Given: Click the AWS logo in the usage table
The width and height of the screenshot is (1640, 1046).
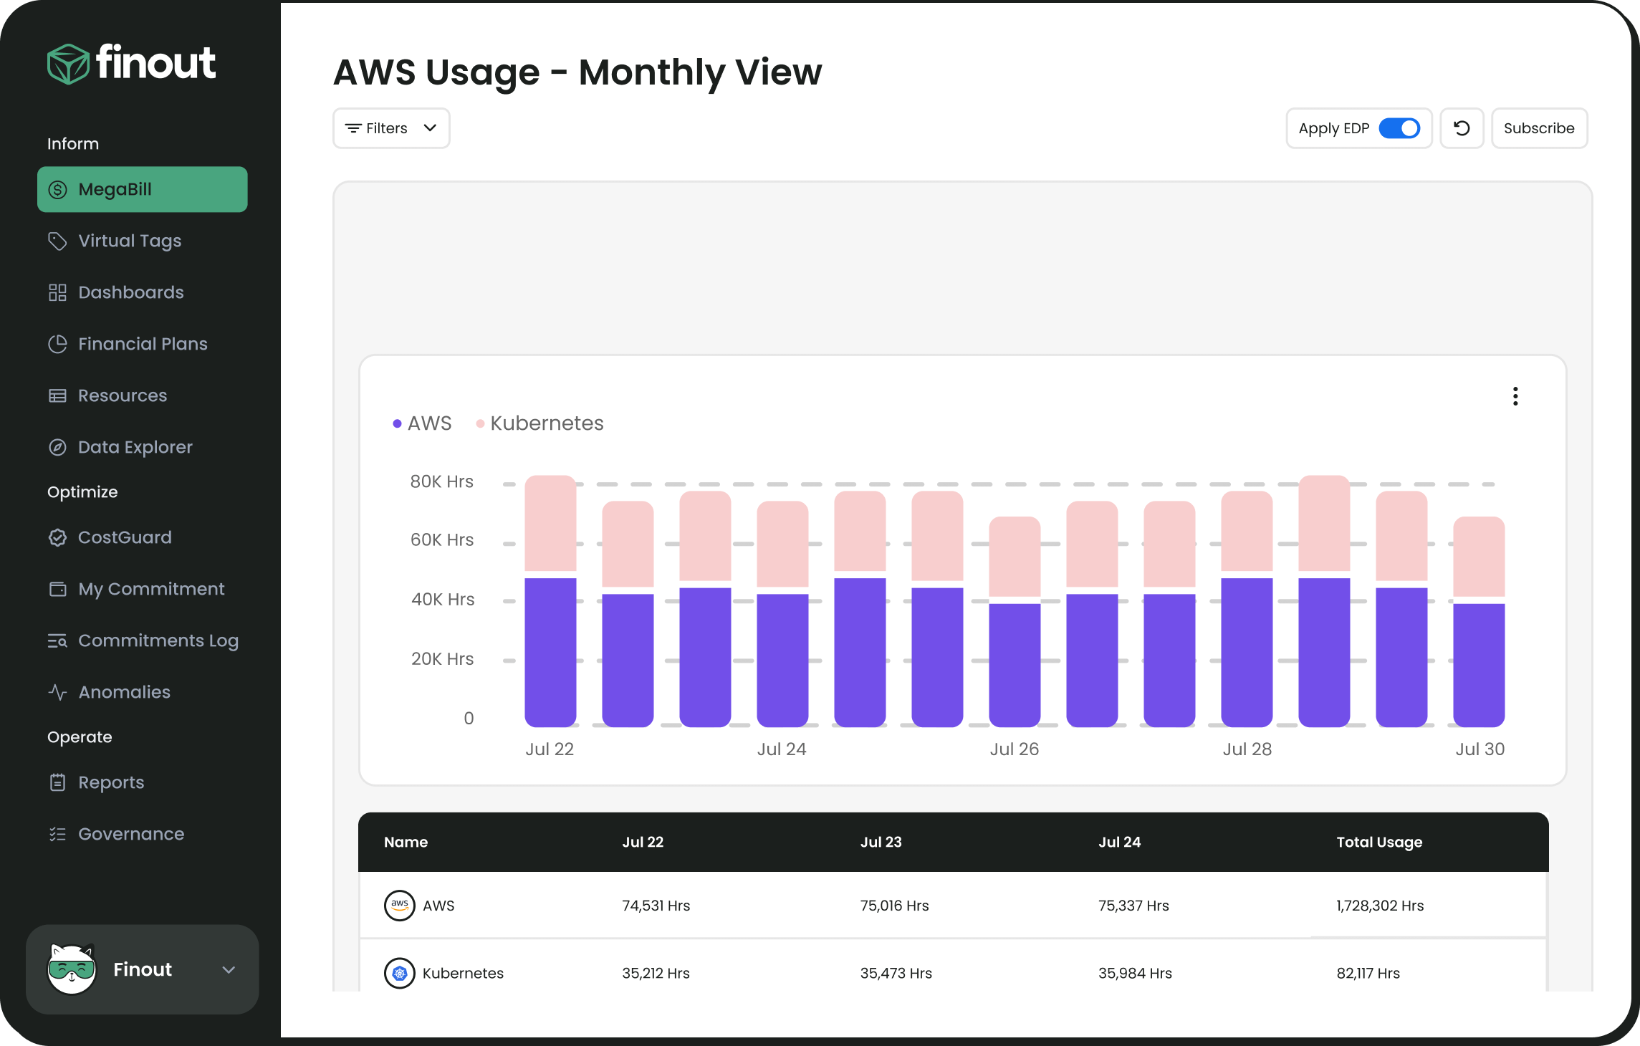Looking at the screenshot, I should [400, 905].
